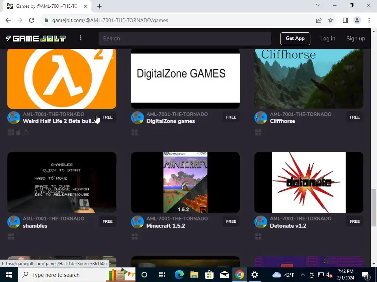The image size is (377, 282).
Task: Open the Half Life 2 lambda thumbnail
Action: pos(62,79)
